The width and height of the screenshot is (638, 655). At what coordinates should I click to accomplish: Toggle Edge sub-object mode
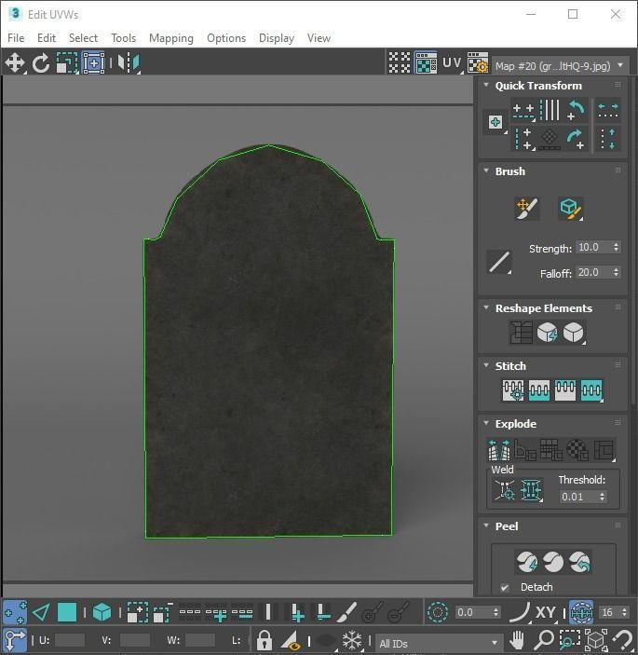[x=41, y=612]
